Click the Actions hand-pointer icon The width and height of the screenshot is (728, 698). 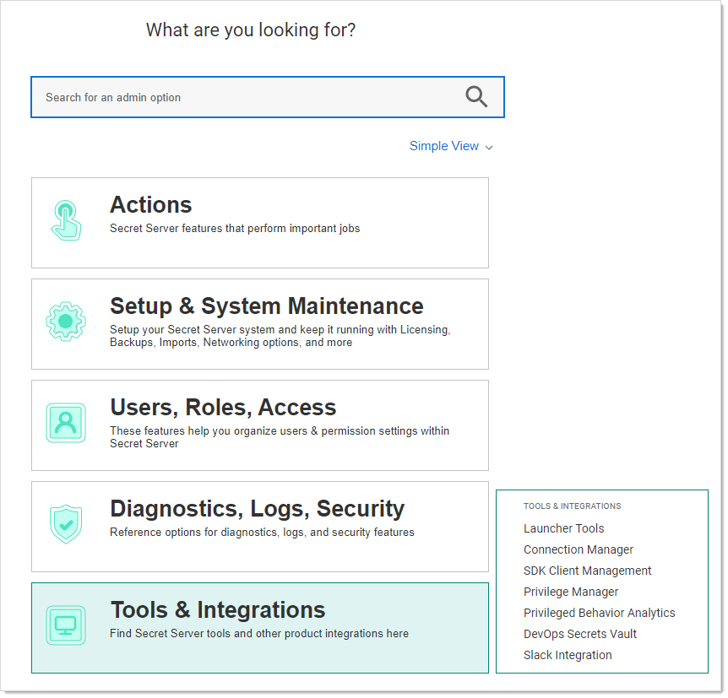click(66, 220)
